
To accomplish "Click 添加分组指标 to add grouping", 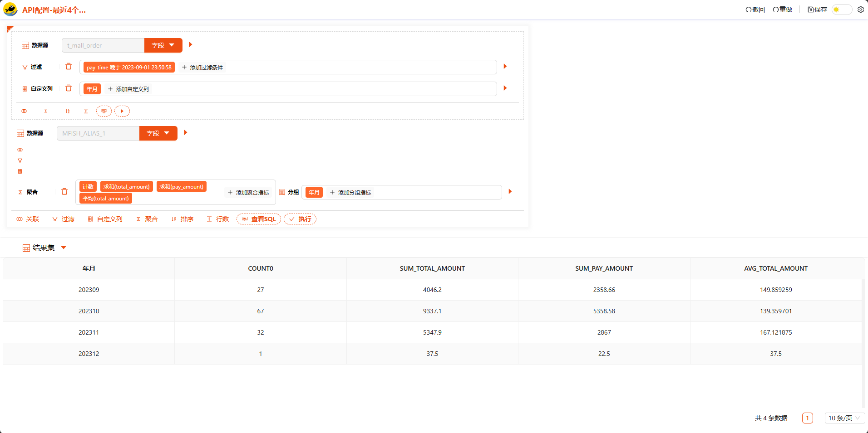I will pos(350,192).
